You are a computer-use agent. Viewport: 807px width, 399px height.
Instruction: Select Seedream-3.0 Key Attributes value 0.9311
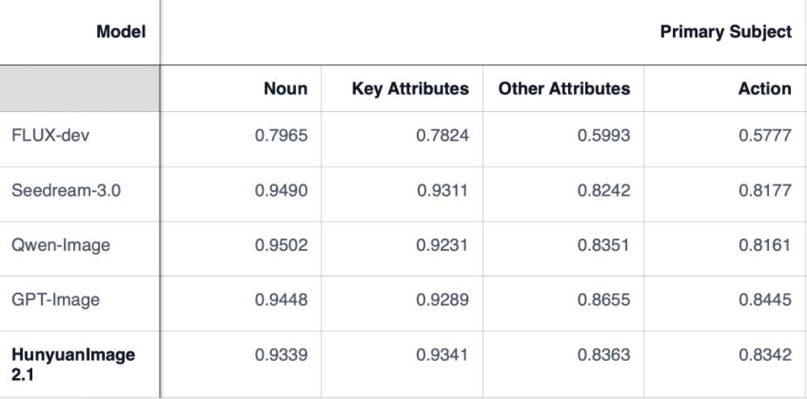click(442, 190)
